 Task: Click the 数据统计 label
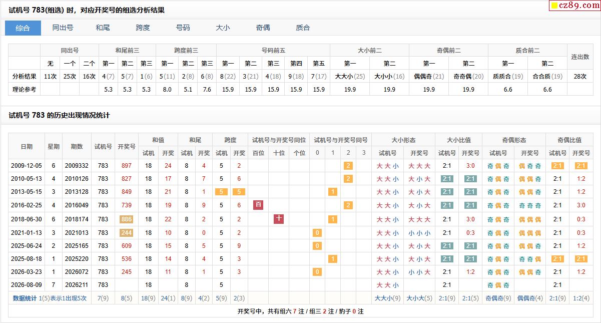[25, 298]
